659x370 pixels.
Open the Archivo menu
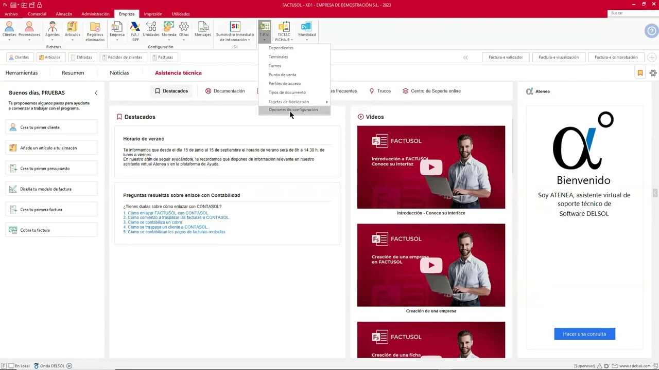[x=11, y=14]
